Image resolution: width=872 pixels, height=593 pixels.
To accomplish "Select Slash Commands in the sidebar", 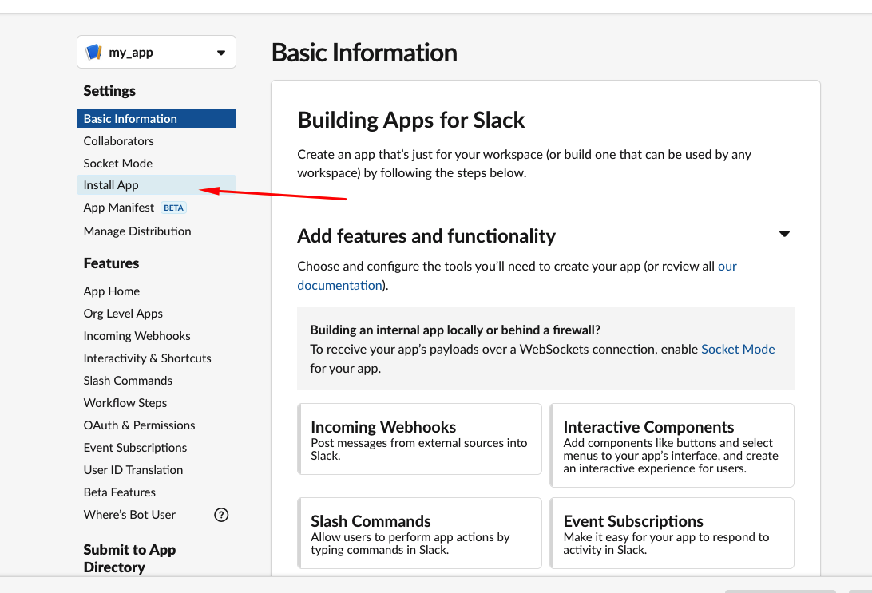I will click(x=128, y=381).
